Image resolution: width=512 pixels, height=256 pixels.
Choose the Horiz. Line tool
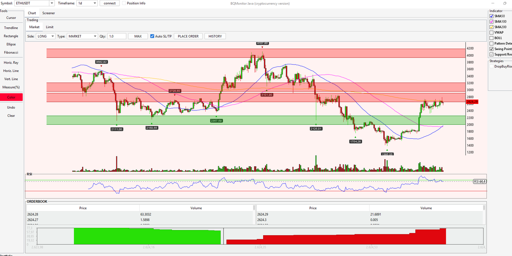[11, 71]
